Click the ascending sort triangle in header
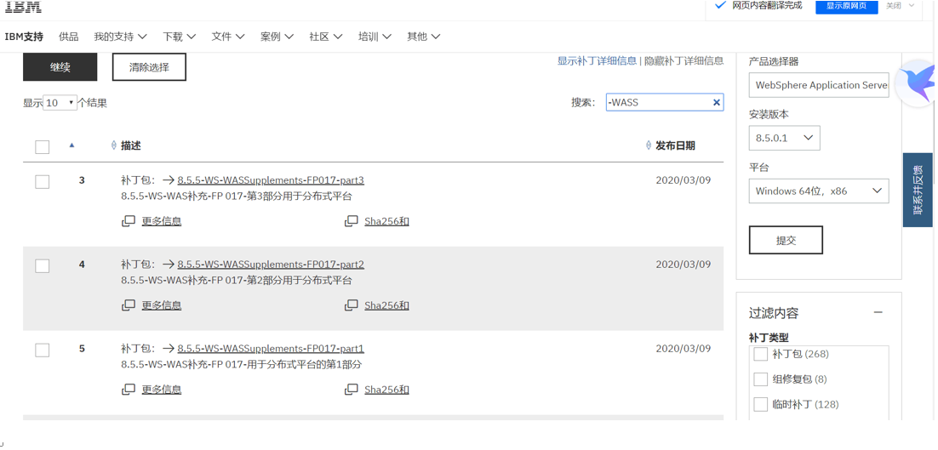 coord(71,145)
